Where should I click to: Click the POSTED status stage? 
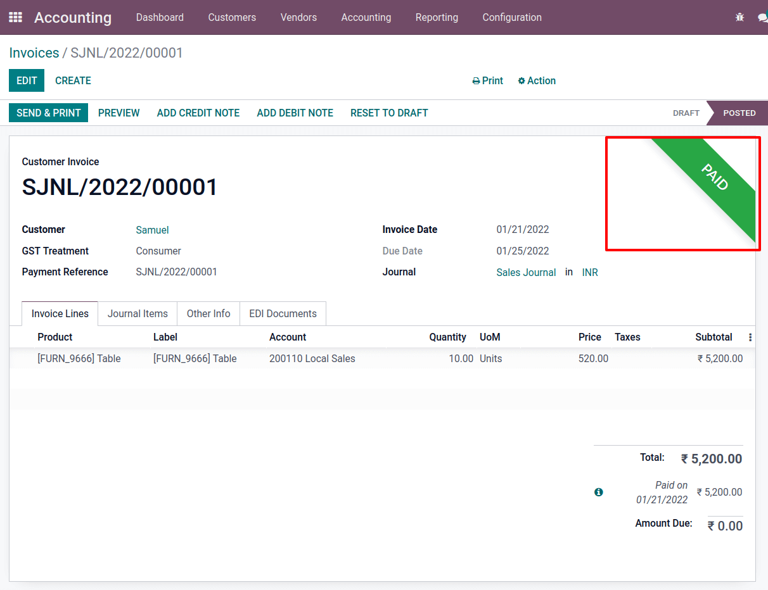739,113
